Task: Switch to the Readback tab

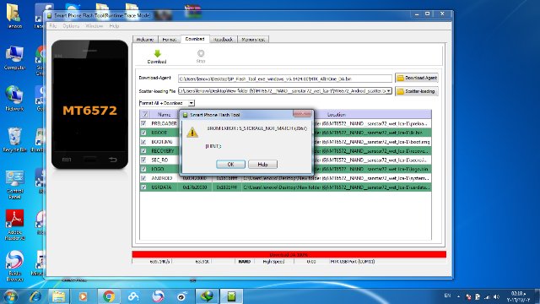Action: pos(223,40)
